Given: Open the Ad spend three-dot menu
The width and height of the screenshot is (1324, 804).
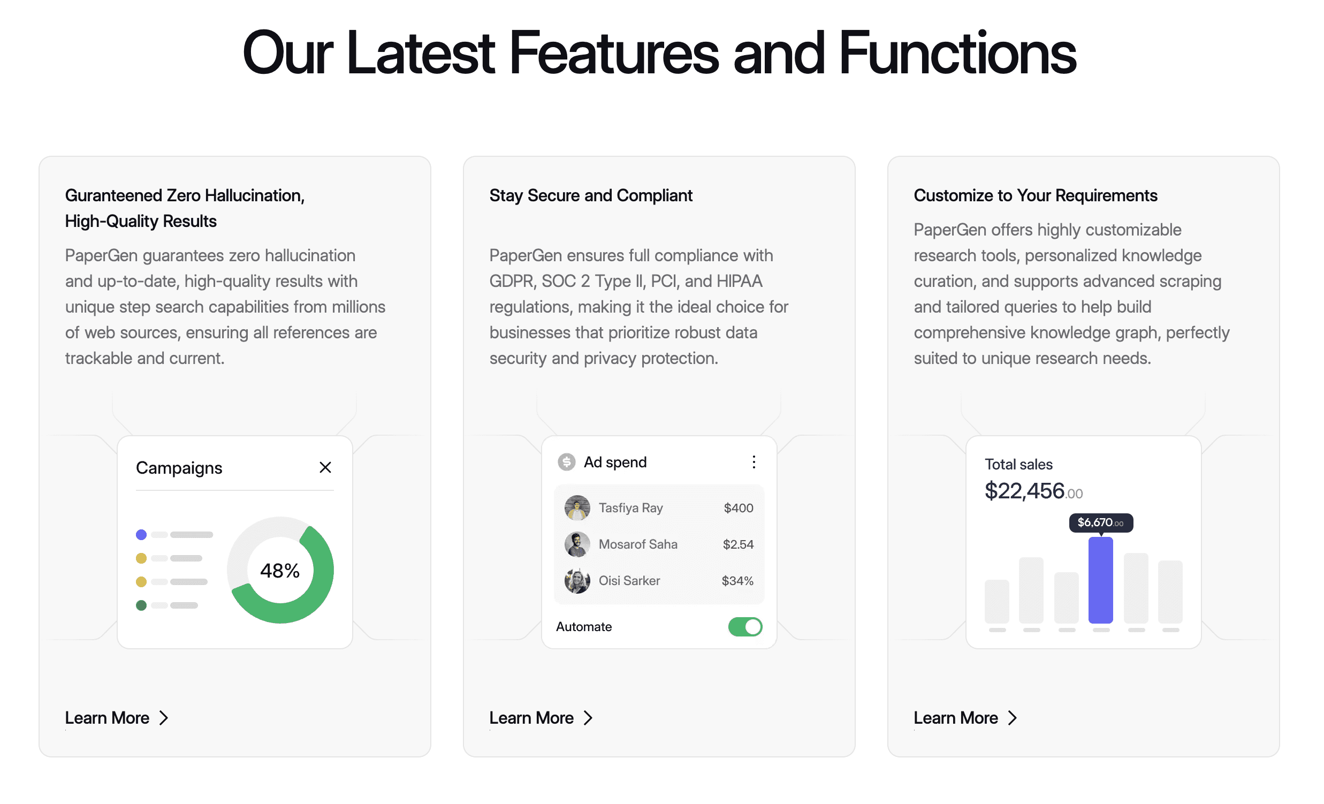Looking at the screenshot, I should coord(754,462).
